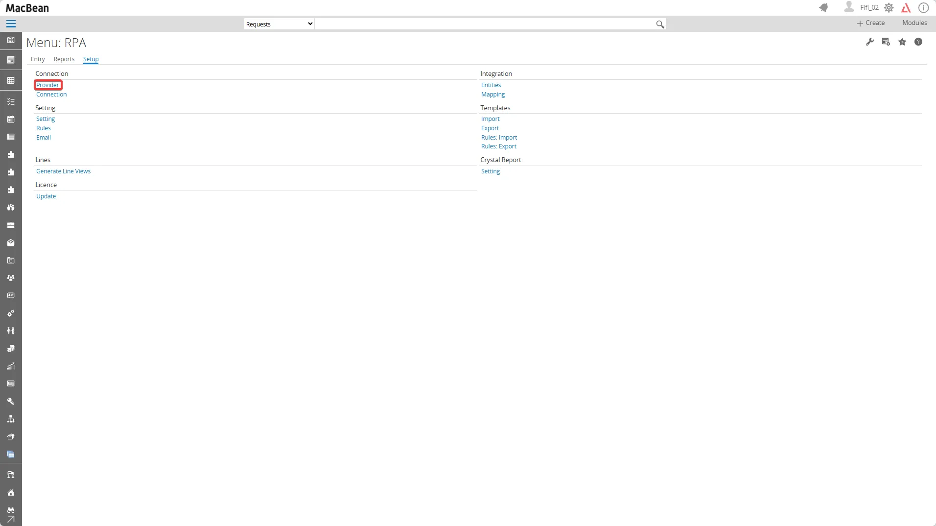Open the home icon near the sidebar bottom
The width and height of the screenshot is (936, 526).
point(11,493)
